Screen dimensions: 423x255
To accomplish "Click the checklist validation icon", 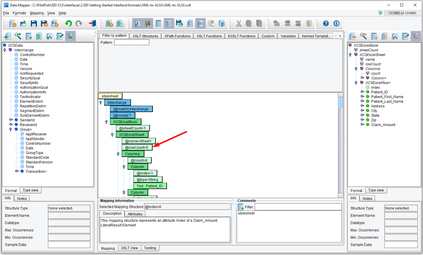I will pyautogui.click(x=158, y=24).
